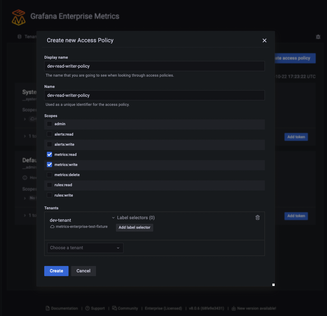
Task: Open the Documentation footer link
Action: [64, 308]
